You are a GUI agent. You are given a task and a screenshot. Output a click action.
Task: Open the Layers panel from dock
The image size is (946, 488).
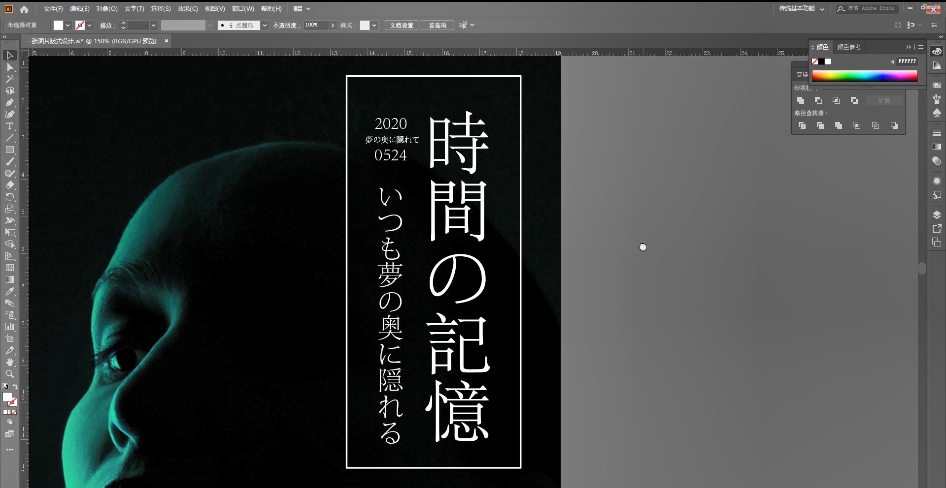coord(937,215)
